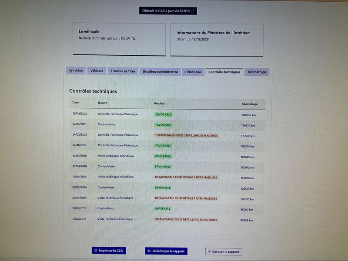Click the Kilométrage column header in table
Screen dimensions: 348x261
[x=250, y=104]
